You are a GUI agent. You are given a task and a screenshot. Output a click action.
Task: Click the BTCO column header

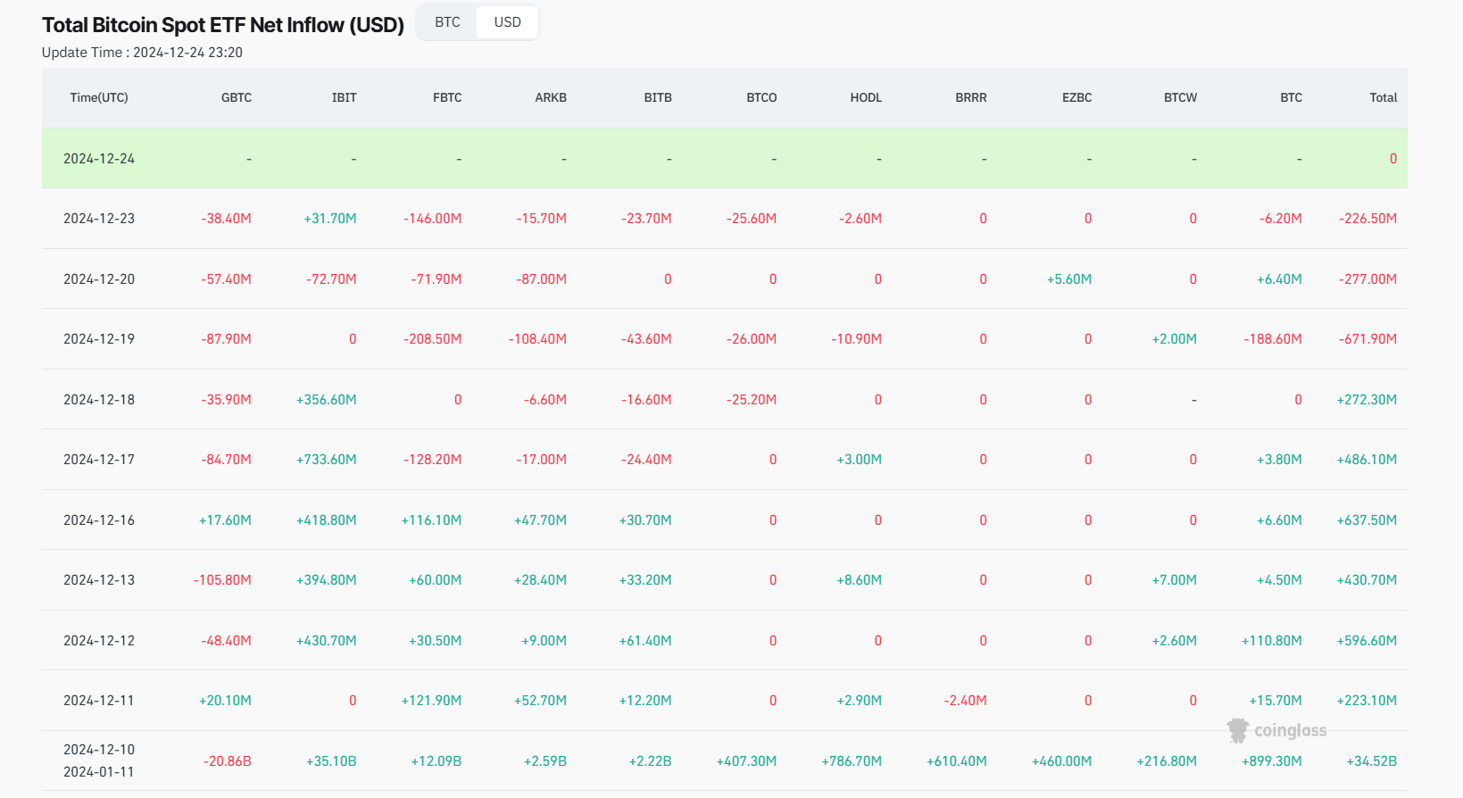[761, 98]
